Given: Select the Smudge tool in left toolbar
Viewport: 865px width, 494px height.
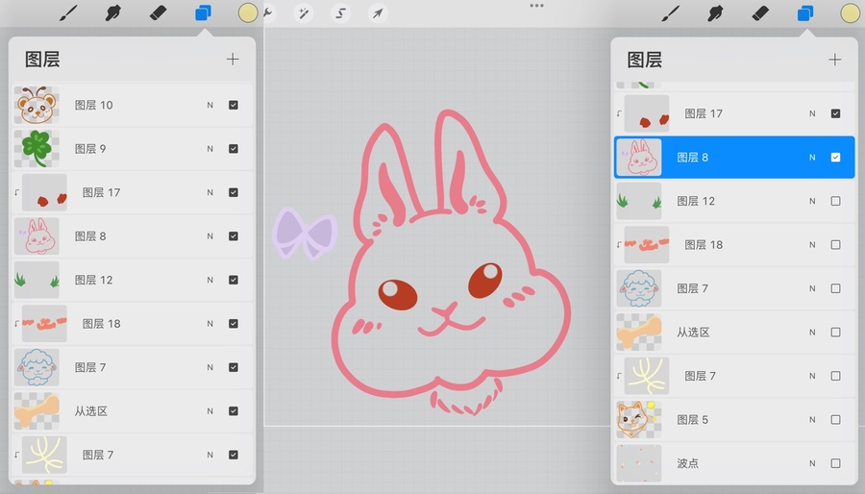Looking at the screenshot, I should coord(112,12).
